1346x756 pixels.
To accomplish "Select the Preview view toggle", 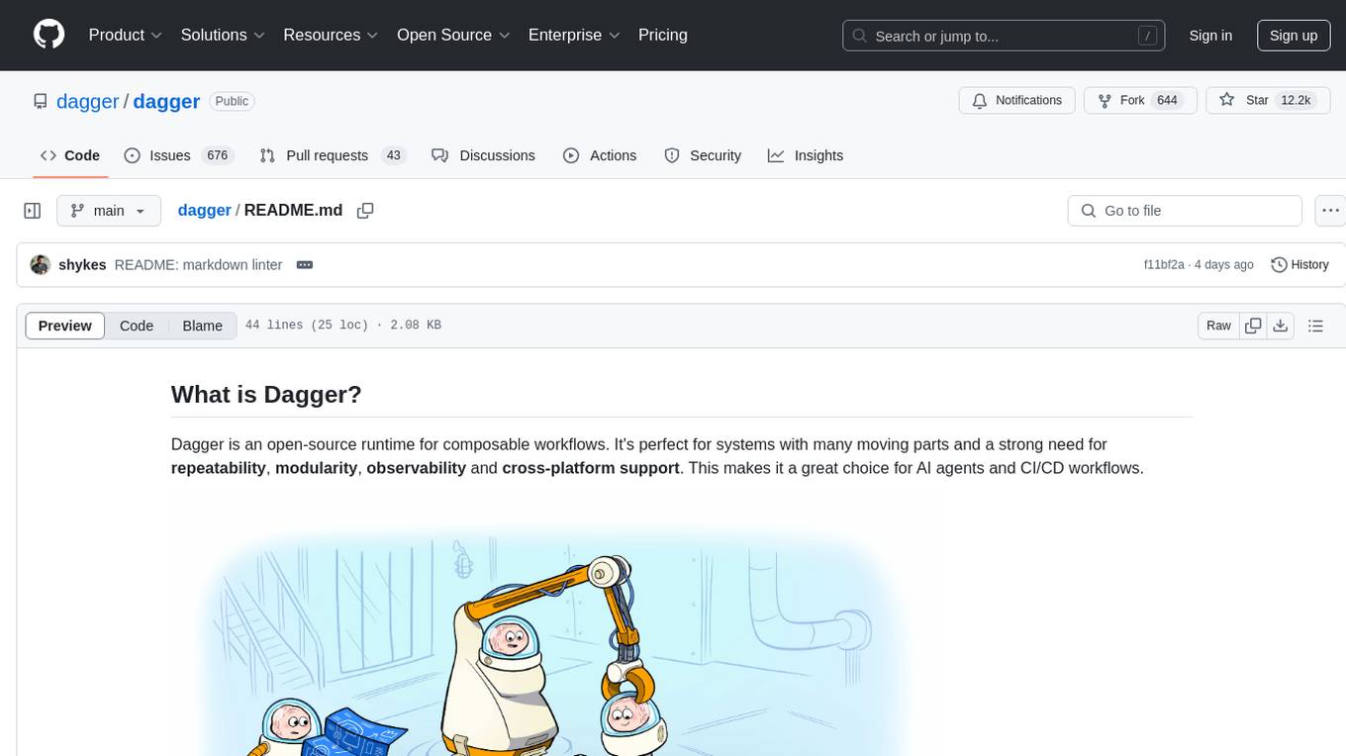I will [x=65, y=326].
